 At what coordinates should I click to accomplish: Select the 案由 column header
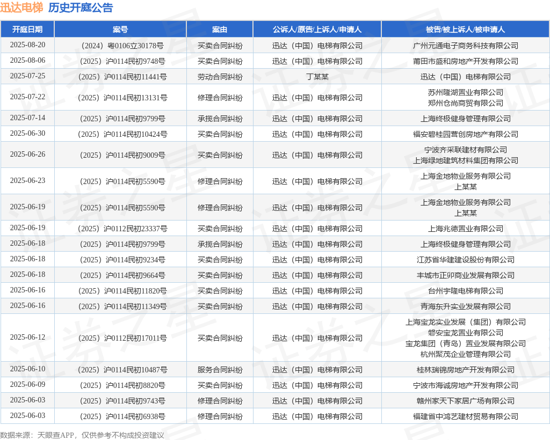(220, 30)
